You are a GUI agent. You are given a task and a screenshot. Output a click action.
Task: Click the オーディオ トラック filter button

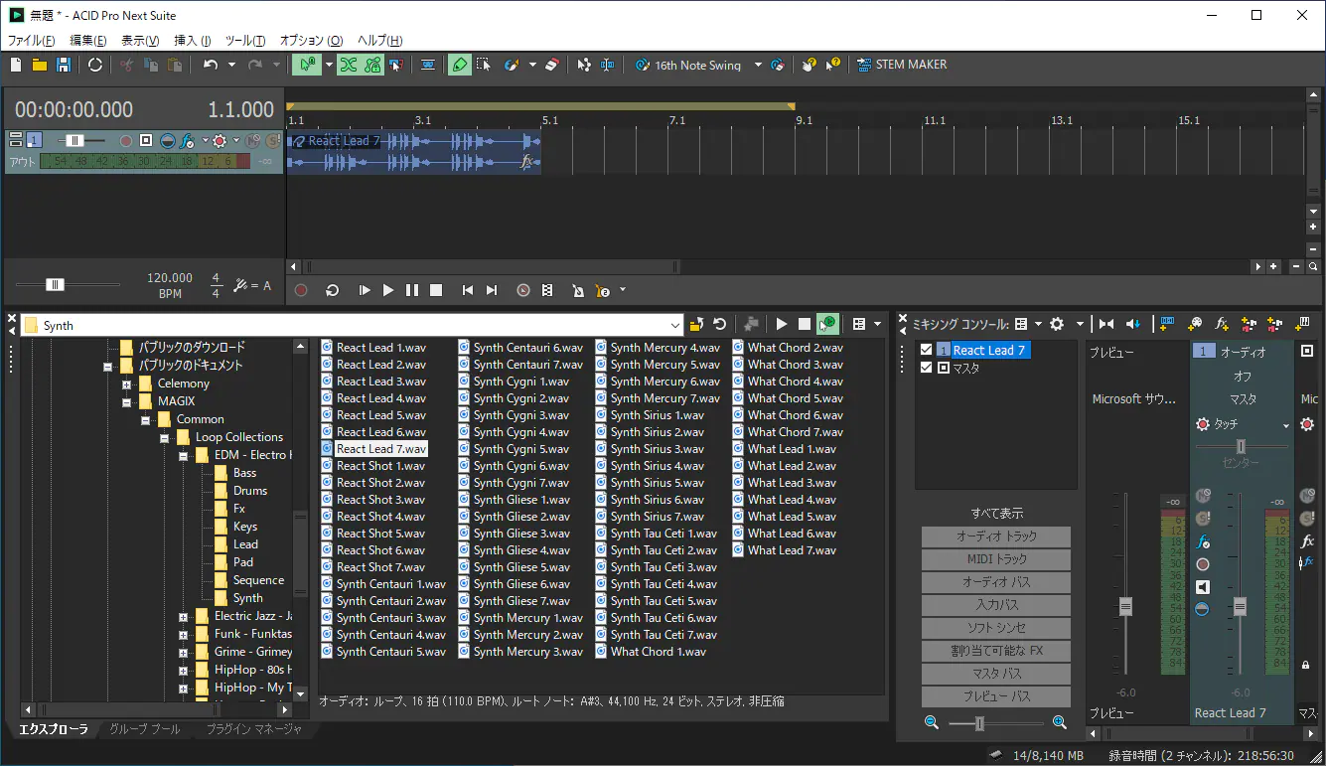pos(995,536)
